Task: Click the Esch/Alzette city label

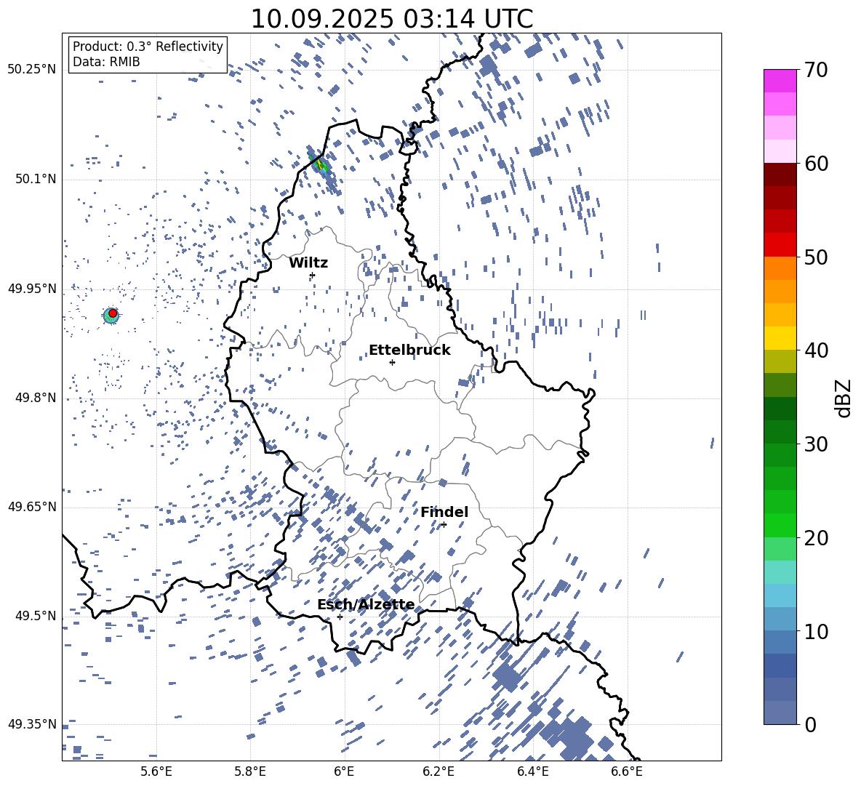Action: coord(366,604)
